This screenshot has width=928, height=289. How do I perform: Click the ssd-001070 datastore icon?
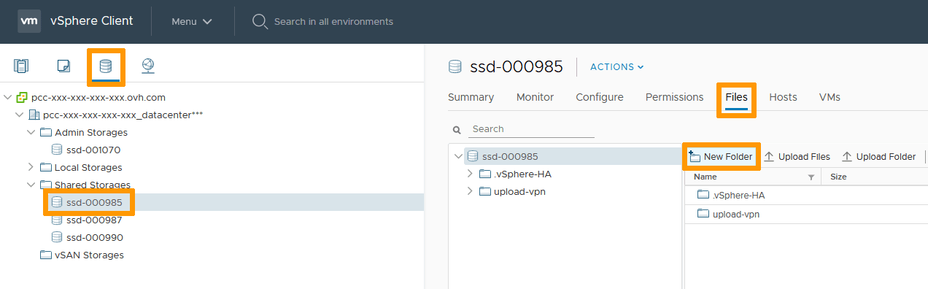click(x=57, y=150)
